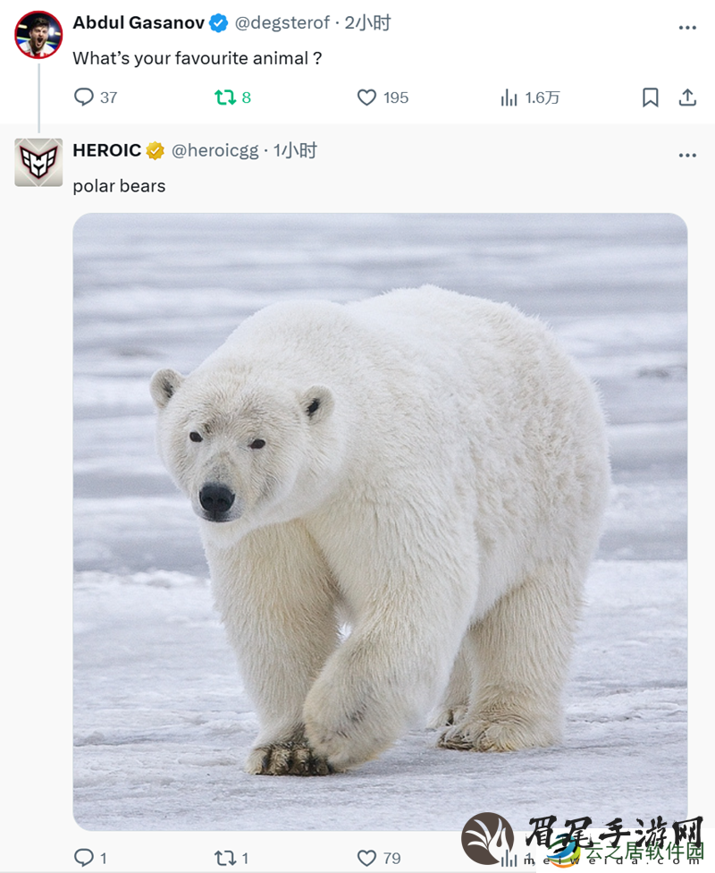Click Abdul Gasanov's profile avatar
Screen dimensions: 715x873
38,35
